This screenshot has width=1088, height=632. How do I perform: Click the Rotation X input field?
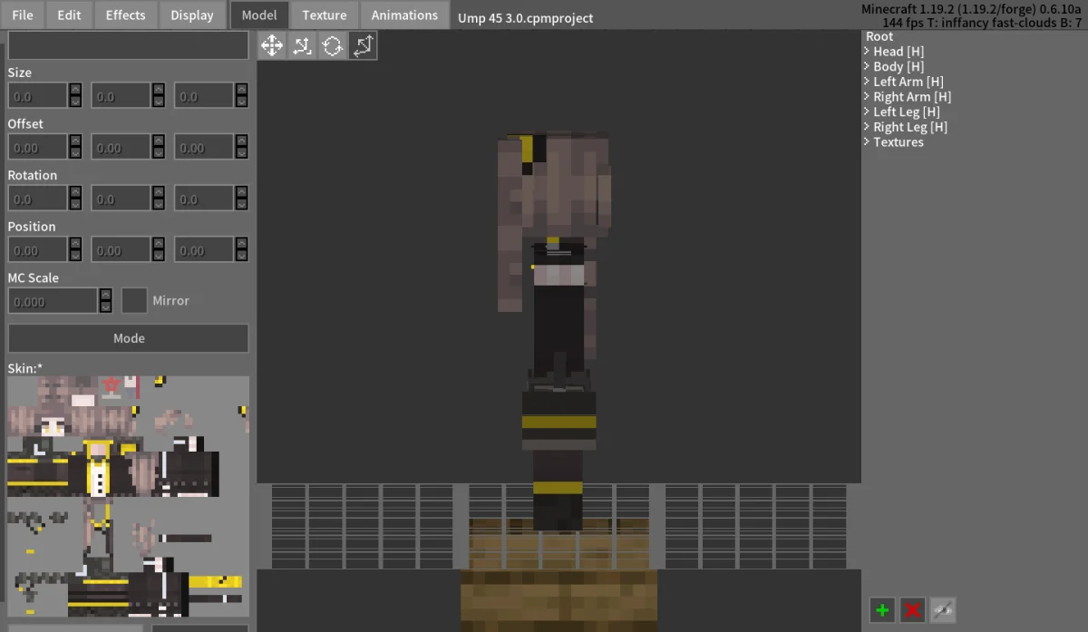[38, 199]
